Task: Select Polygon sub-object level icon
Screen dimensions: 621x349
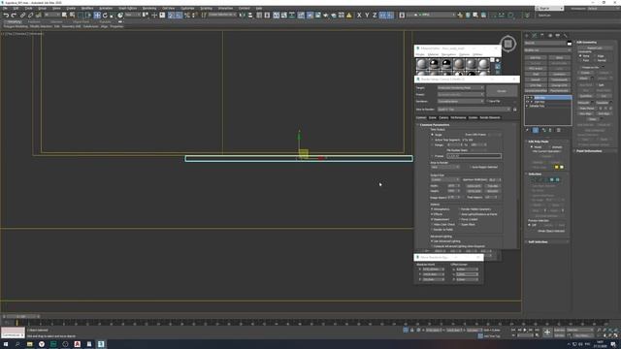Action: point(552,179)
